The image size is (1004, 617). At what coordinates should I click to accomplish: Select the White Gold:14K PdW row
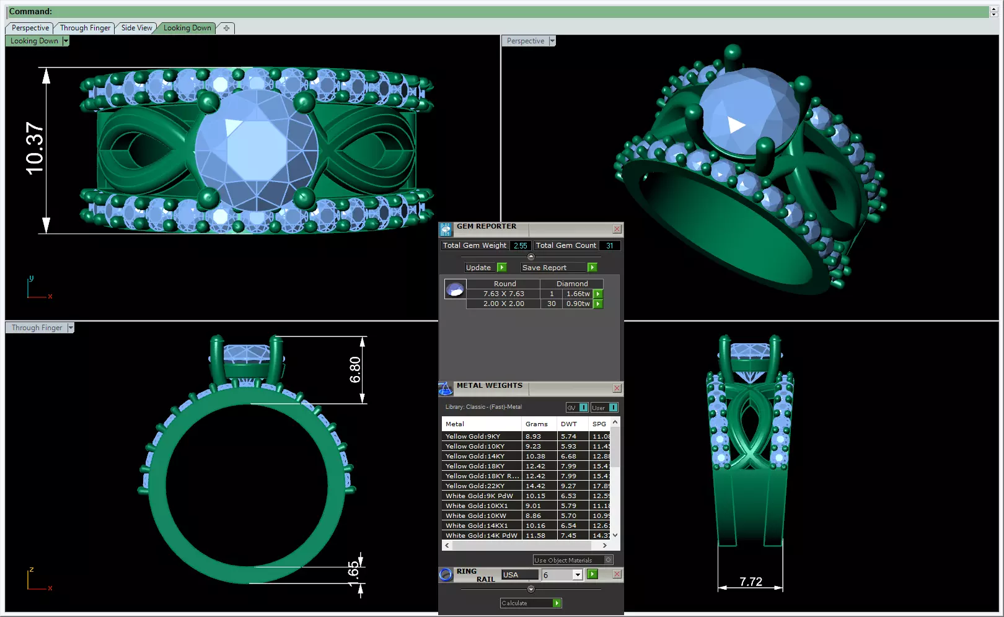pyautogui.click(x=527, y=536)
